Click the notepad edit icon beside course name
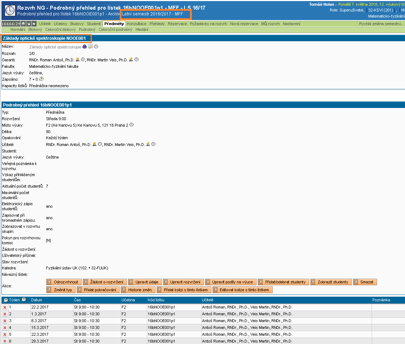Viewport: 405px width, 344px height. pyautogui.click(x=90, y=47)
